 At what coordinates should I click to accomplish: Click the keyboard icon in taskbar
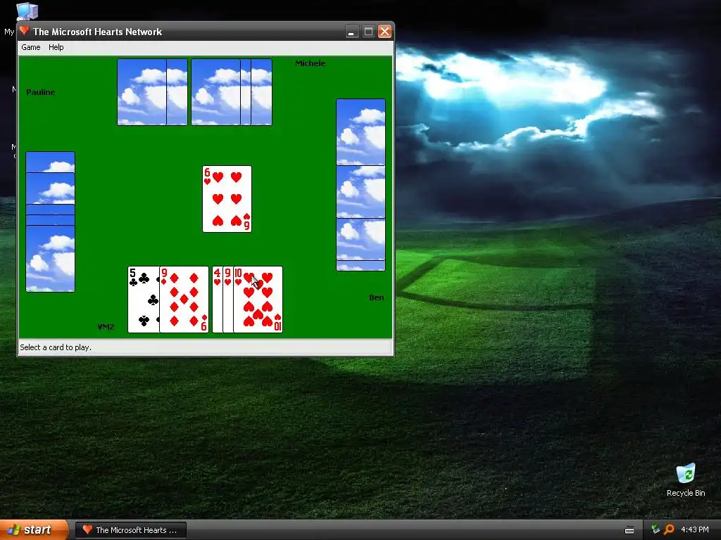629,530
